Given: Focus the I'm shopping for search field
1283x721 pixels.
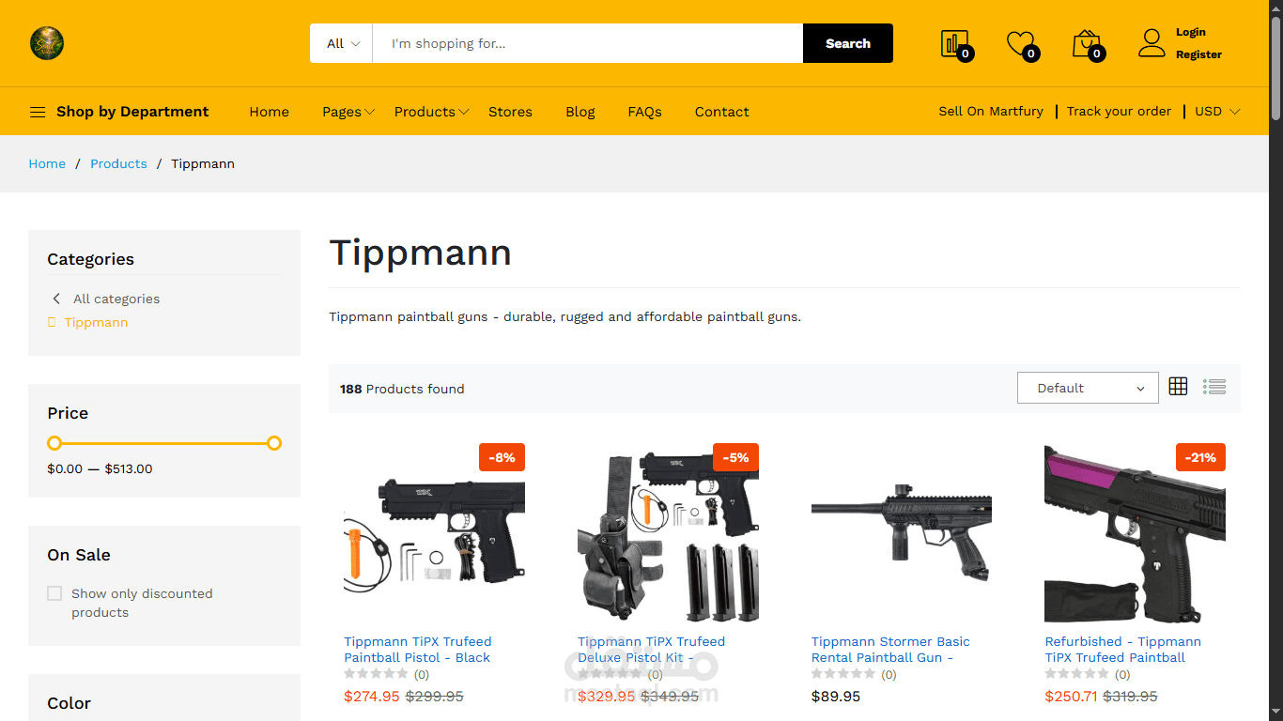Looking at the screenshot, I should (x=588, y=43).
